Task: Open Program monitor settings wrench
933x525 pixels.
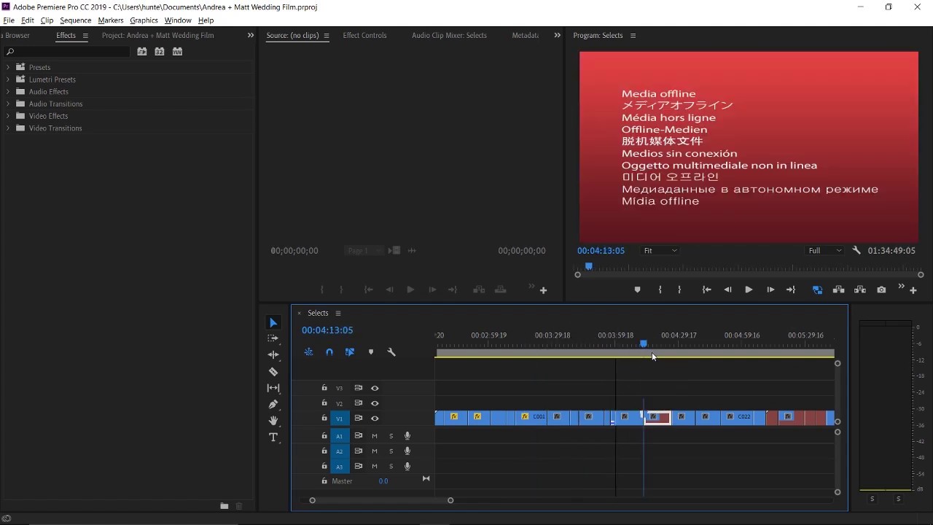Action: (856, 251)
